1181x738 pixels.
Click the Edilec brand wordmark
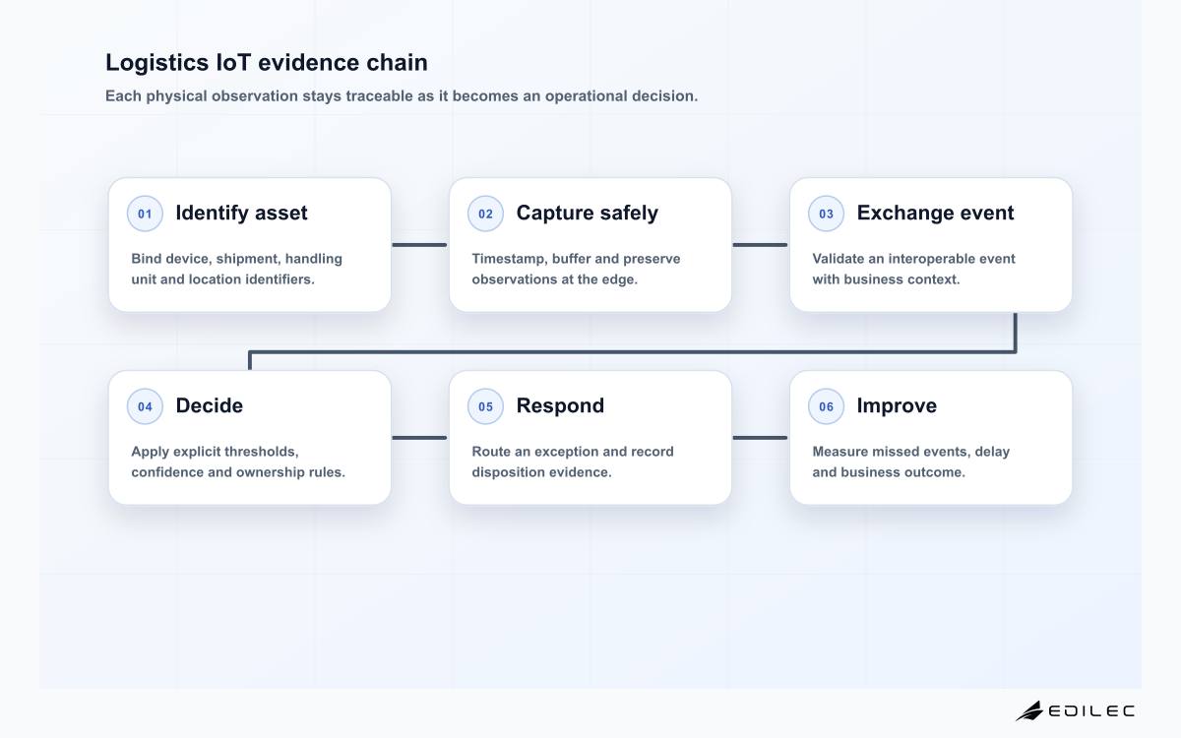pos(1091,710)
